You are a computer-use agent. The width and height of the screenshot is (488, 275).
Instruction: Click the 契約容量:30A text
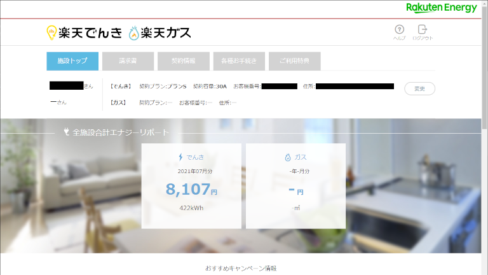[x=210, y=87]
